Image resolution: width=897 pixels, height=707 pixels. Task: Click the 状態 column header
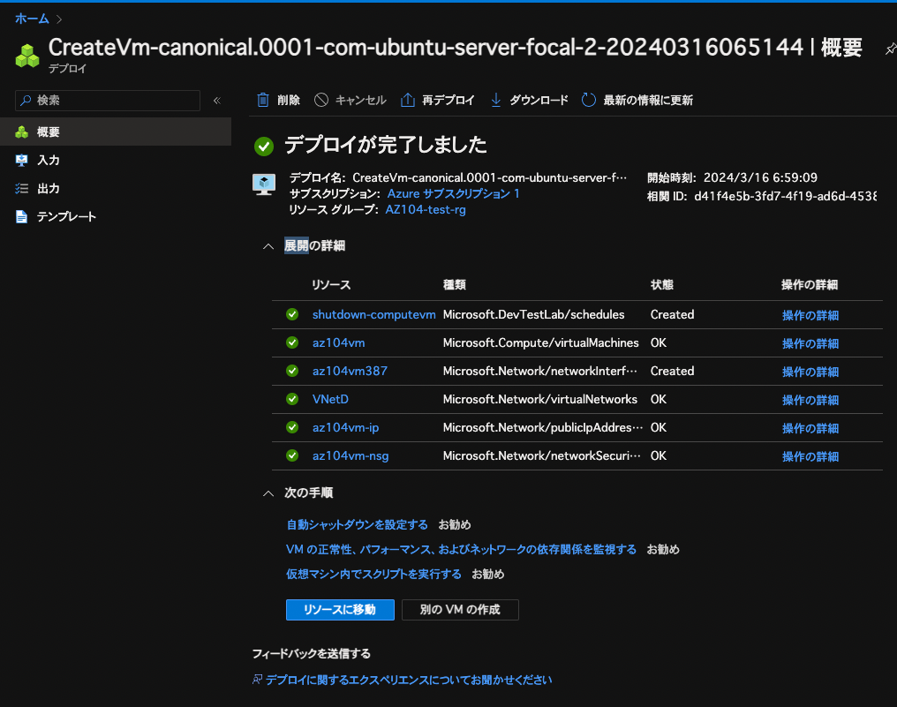(x=662, y=285)
